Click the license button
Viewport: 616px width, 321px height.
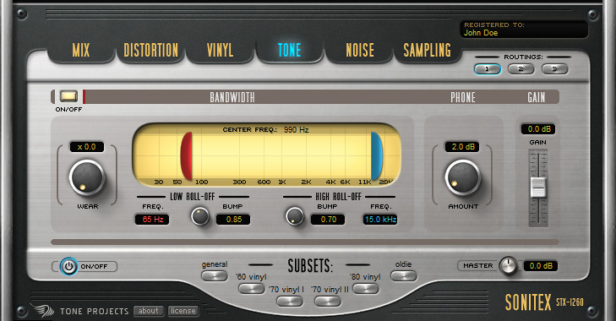183,311
